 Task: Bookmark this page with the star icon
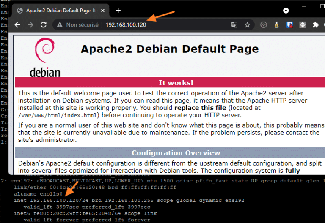[x=247, y=25]
